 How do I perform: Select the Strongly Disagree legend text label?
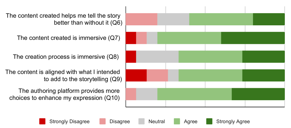(69, 122)
